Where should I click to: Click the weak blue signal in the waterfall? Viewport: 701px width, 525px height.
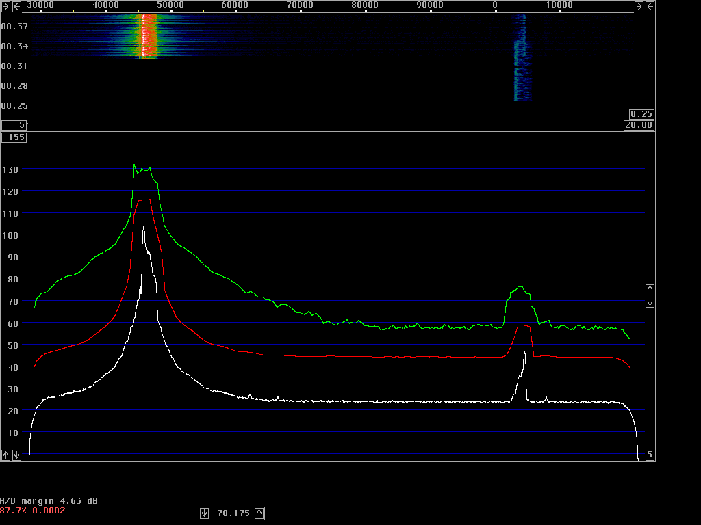point(521,58)
